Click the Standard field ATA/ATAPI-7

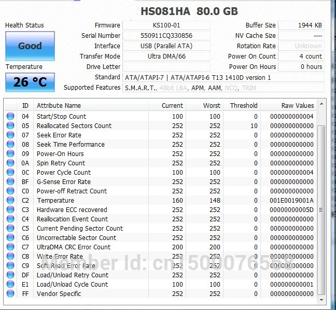coord(223,77)
